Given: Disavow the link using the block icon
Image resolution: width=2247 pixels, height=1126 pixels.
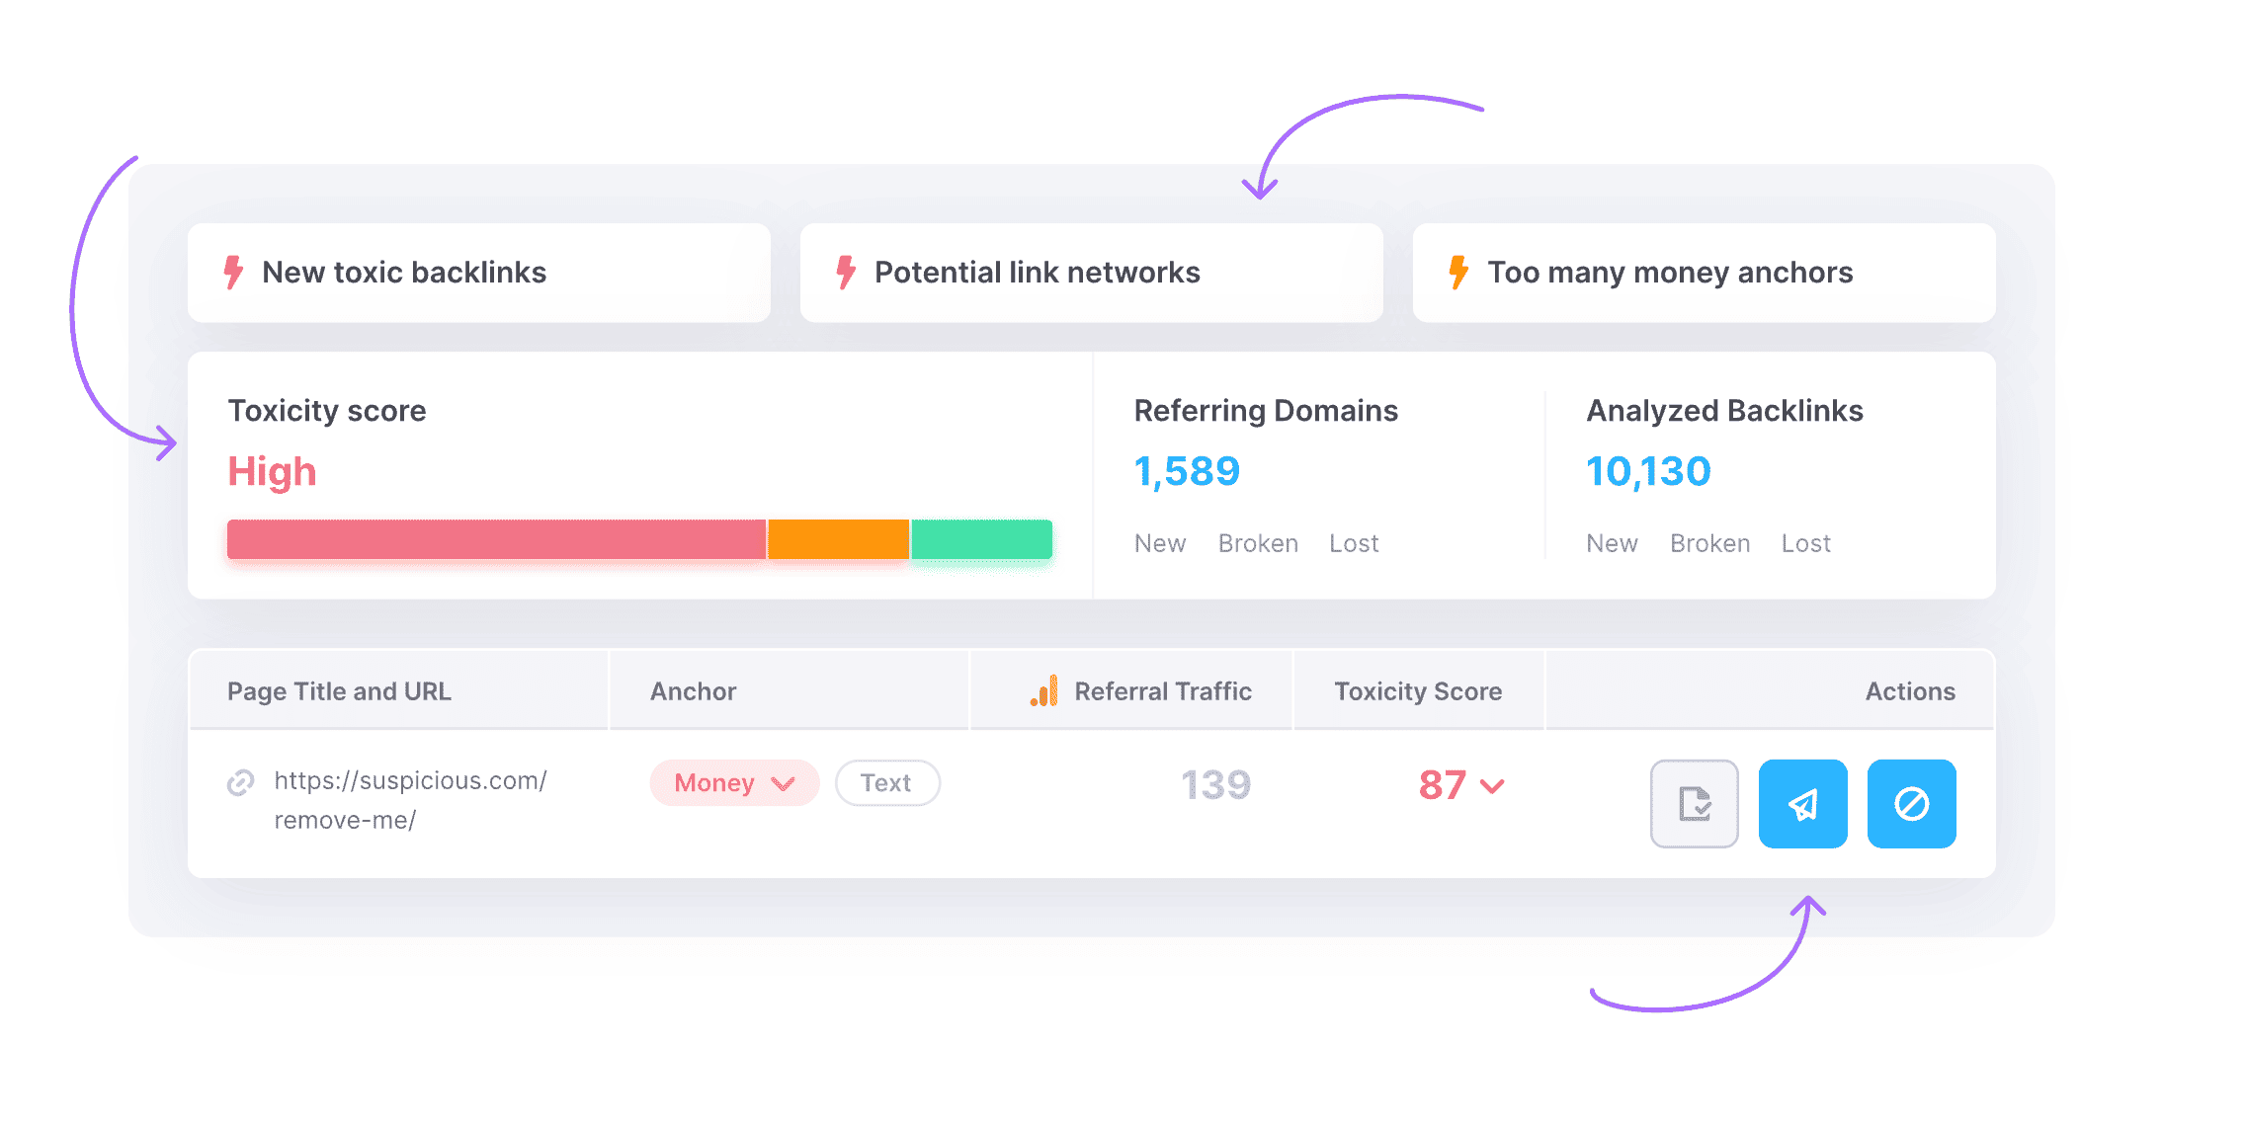Looking at the screenshot, I should click(1911, 803).
